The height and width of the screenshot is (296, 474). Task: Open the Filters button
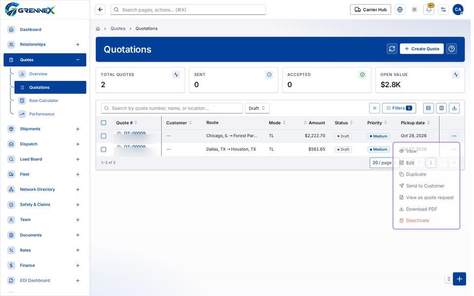[x=399, y=108]
